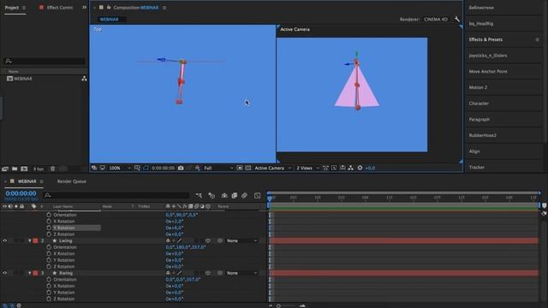Take a snapshot with camera icon
The height and width of the screenshot is (308, 548).
(x=181, y=168)
